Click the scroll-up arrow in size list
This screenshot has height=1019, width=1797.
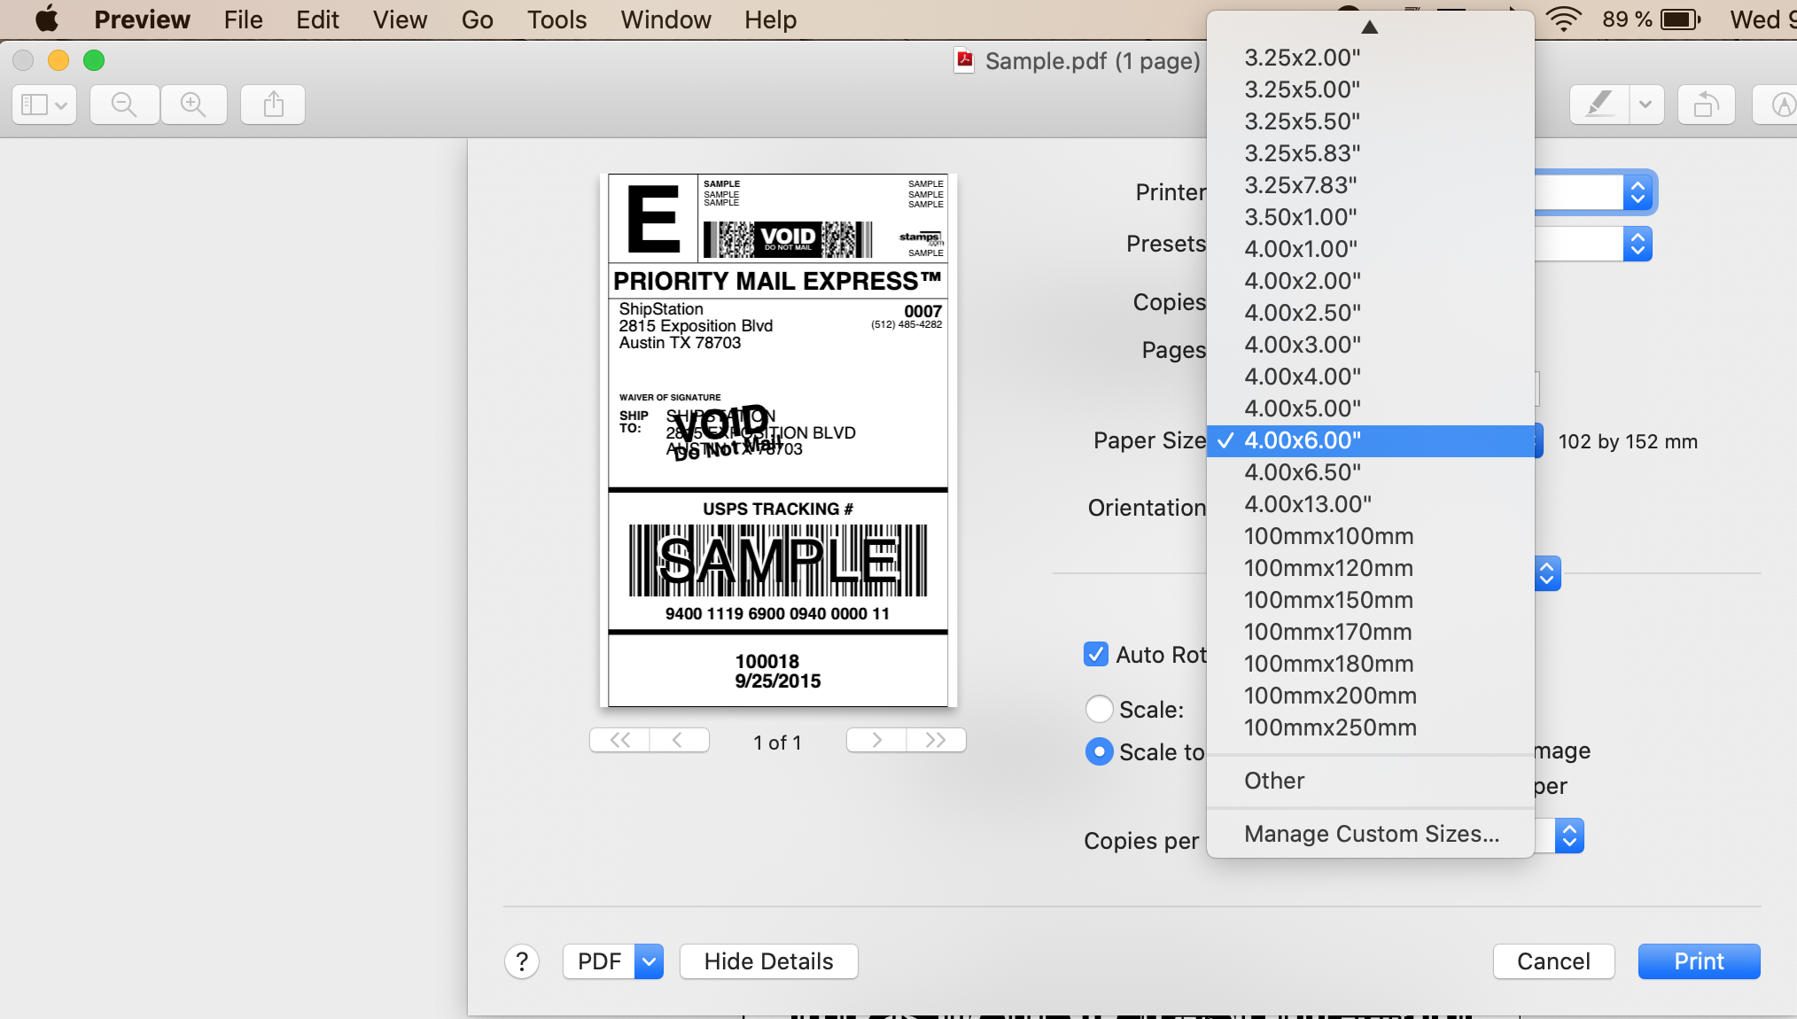[1370, 27]
